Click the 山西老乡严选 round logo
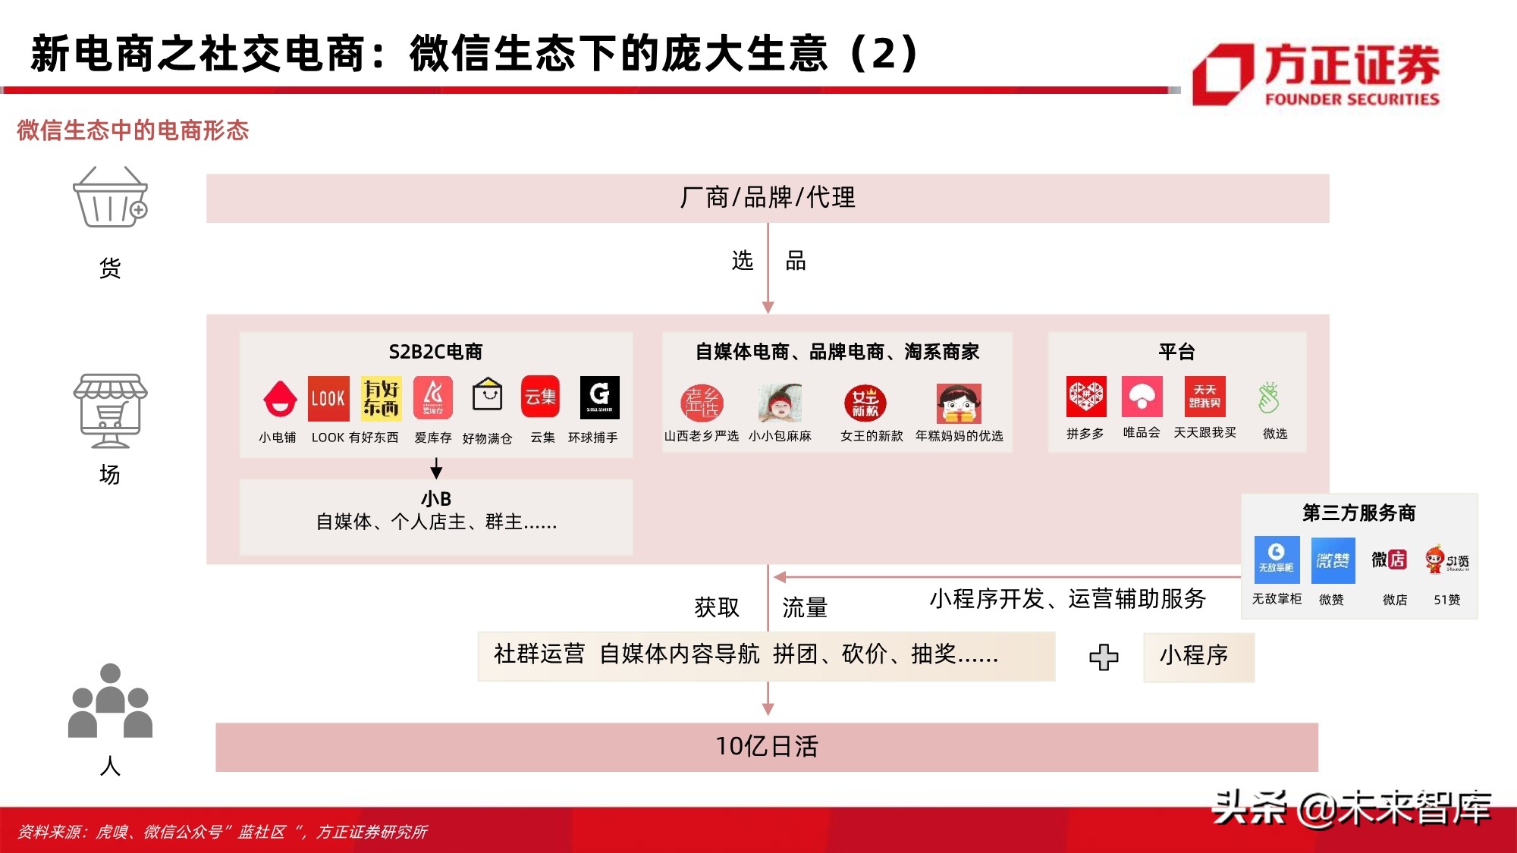Screen dimensions: 1517x853 pyautogui.click(x=702, y=403)
